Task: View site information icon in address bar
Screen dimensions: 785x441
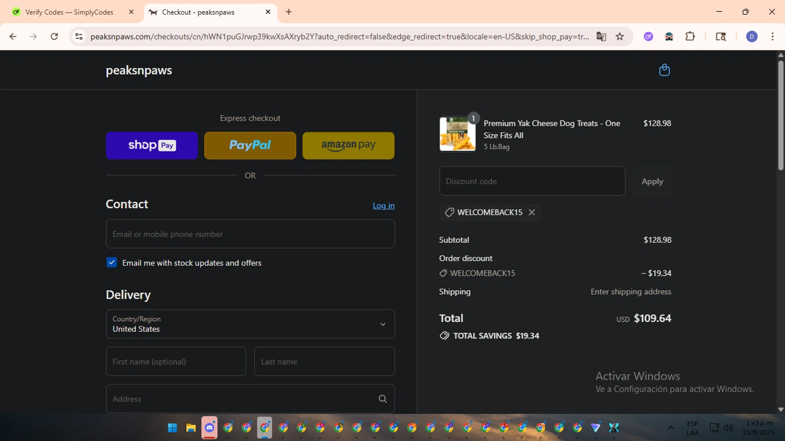Action: tap(79, 37)
